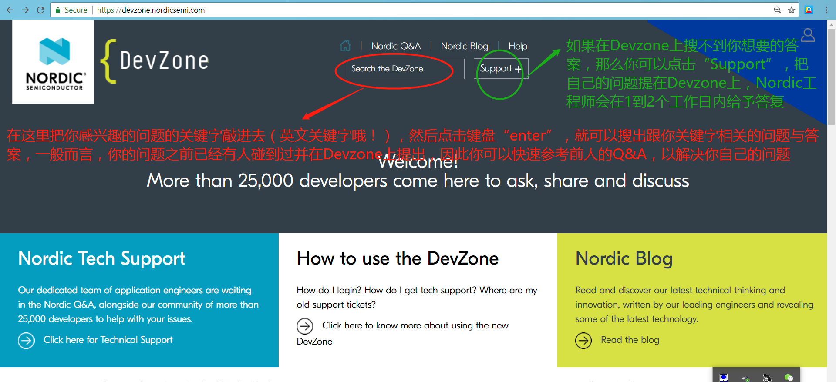Click the arrow icon beside know more about DevZone
The image size is (836, 382).
point(305,326)
